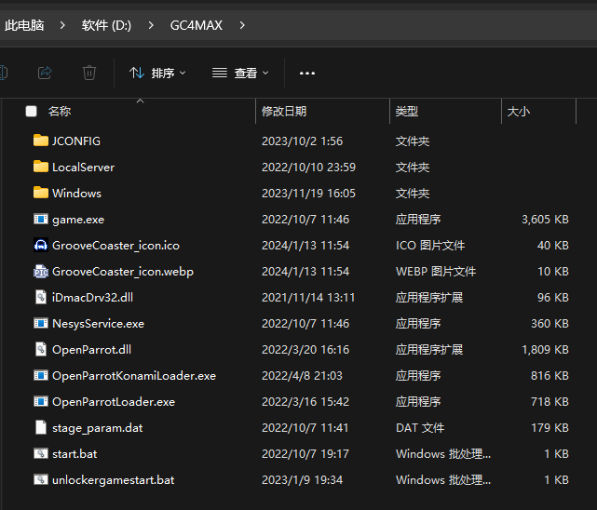Select GrooveCoaster_icon.webp file name
This screenshot has height=510, width=597.
tap(123, 272)
